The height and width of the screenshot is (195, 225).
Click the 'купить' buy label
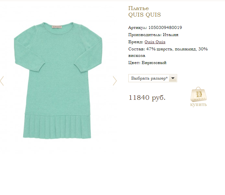point(198,105)
